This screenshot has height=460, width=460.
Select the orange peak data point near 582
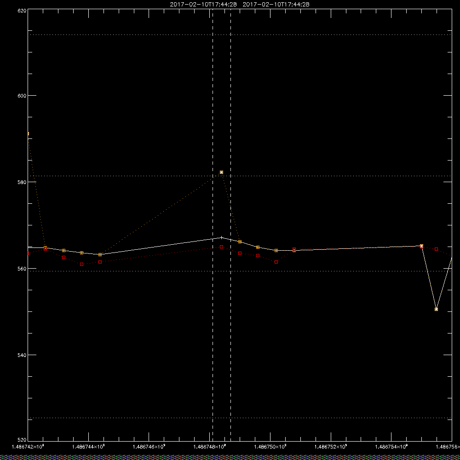pyautogui.click(x=222, y=172)
